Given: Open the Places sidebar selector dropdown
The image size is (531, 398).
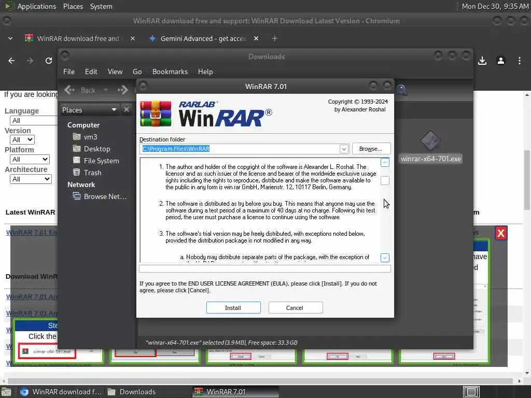Looking at the screenshot, I should 89,110.
